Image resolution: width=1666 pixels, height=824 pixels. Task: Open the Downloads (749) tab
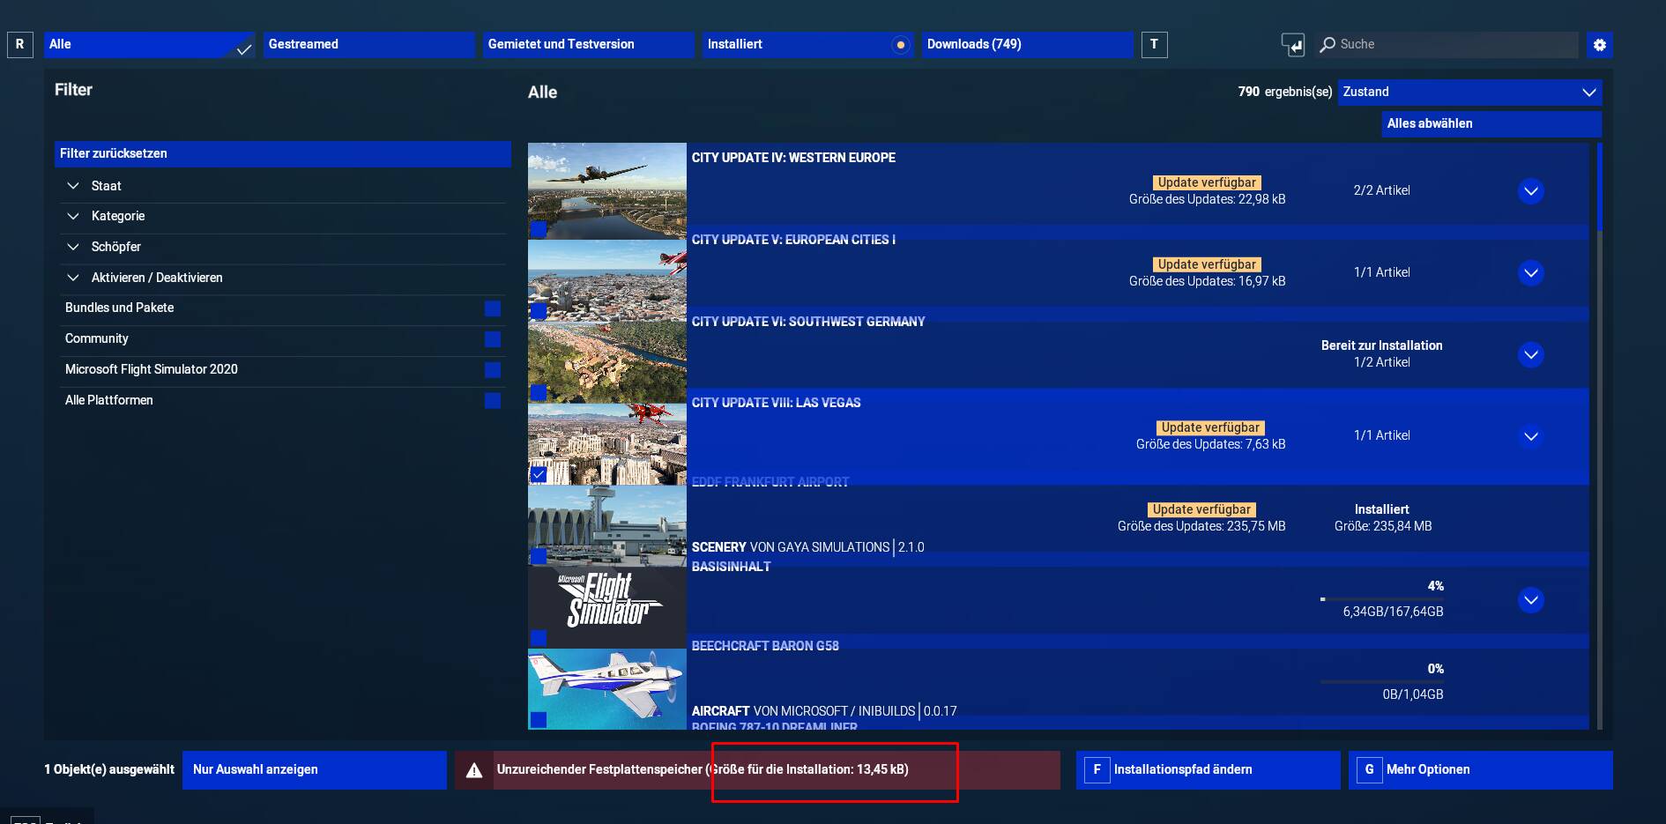pyautogui.click(x=1026, y=45)
